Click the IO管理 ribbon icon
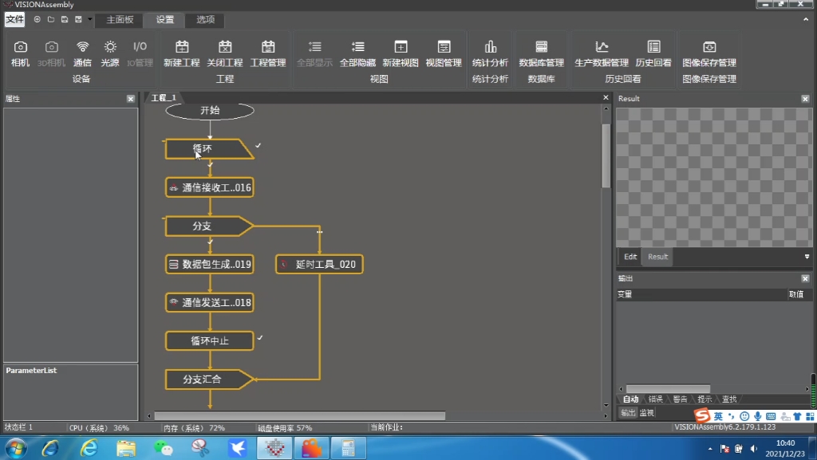Image resolution: width=817 pixels, height=460 pixels. coord(140,53)
